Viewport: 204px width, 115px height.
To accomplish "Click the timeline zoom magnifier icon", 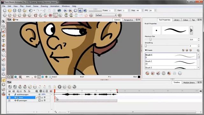I will [56, 112].
